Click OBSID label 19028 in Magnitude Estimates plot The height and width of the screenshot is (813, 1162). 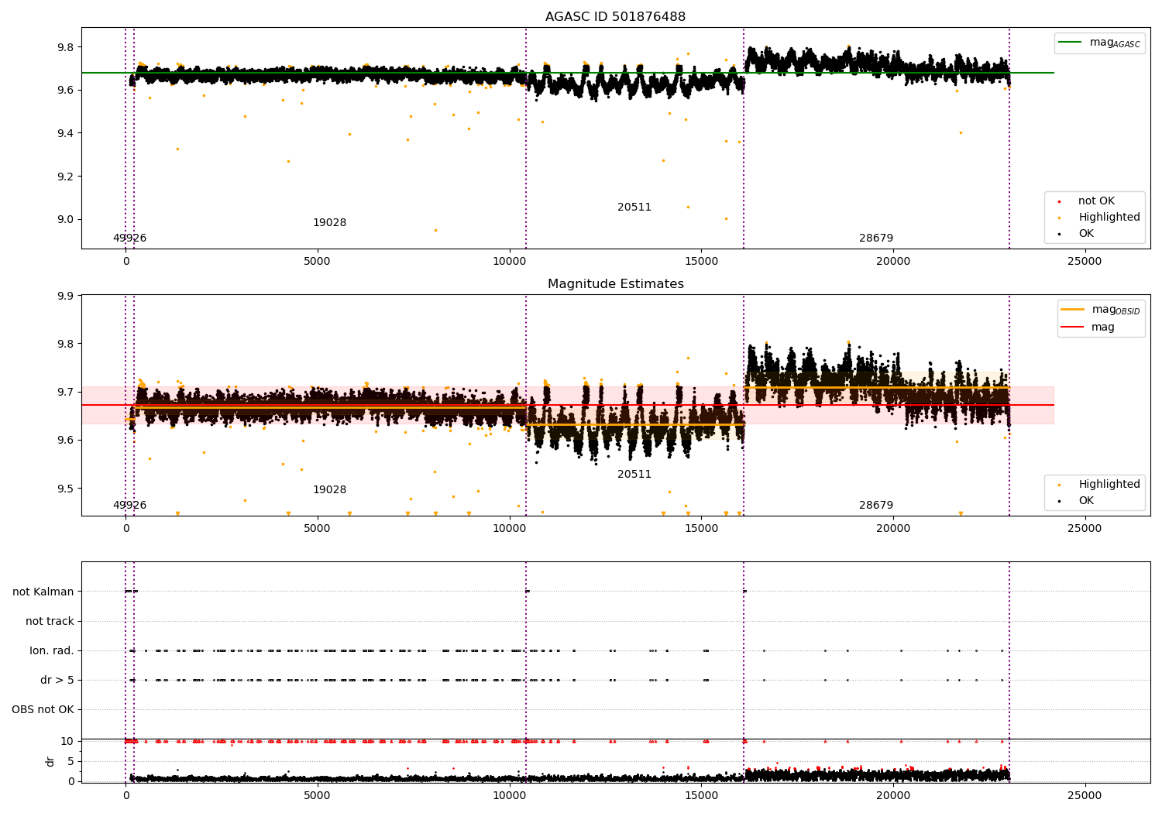329,490
